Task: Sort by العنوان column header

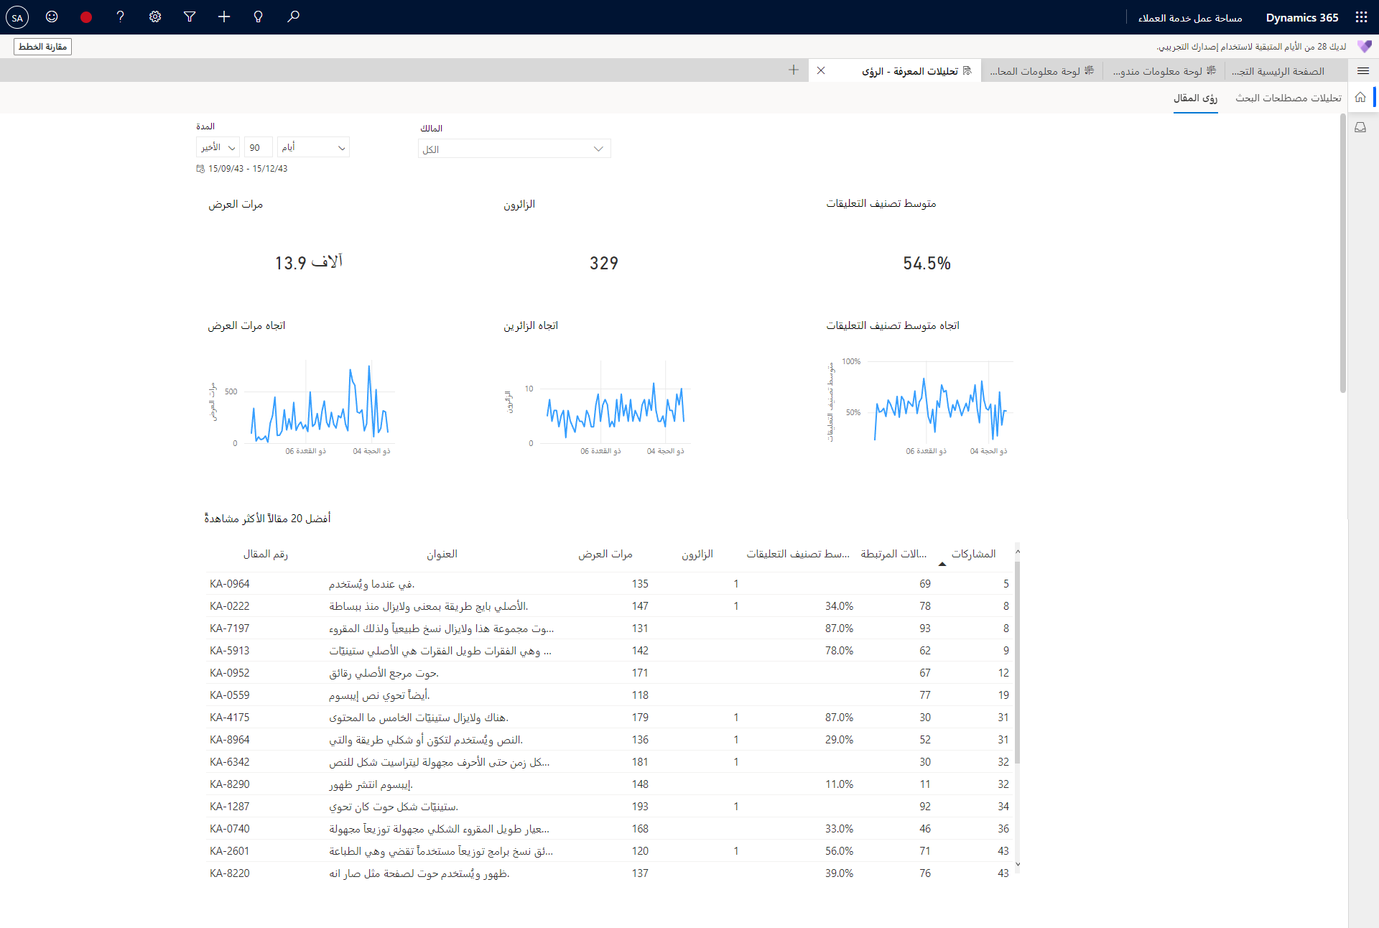Action: pos(442,554)
